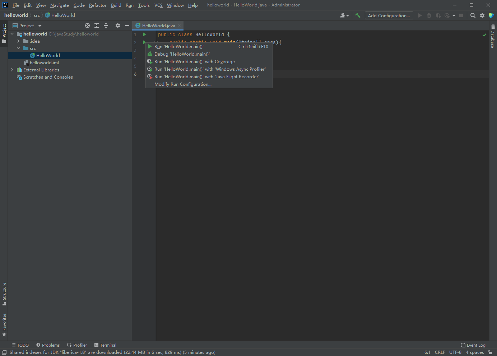Collapse the src folder
Image resolution: width=497 pixels, height=356 pixels.
click(x=19, y=48)
